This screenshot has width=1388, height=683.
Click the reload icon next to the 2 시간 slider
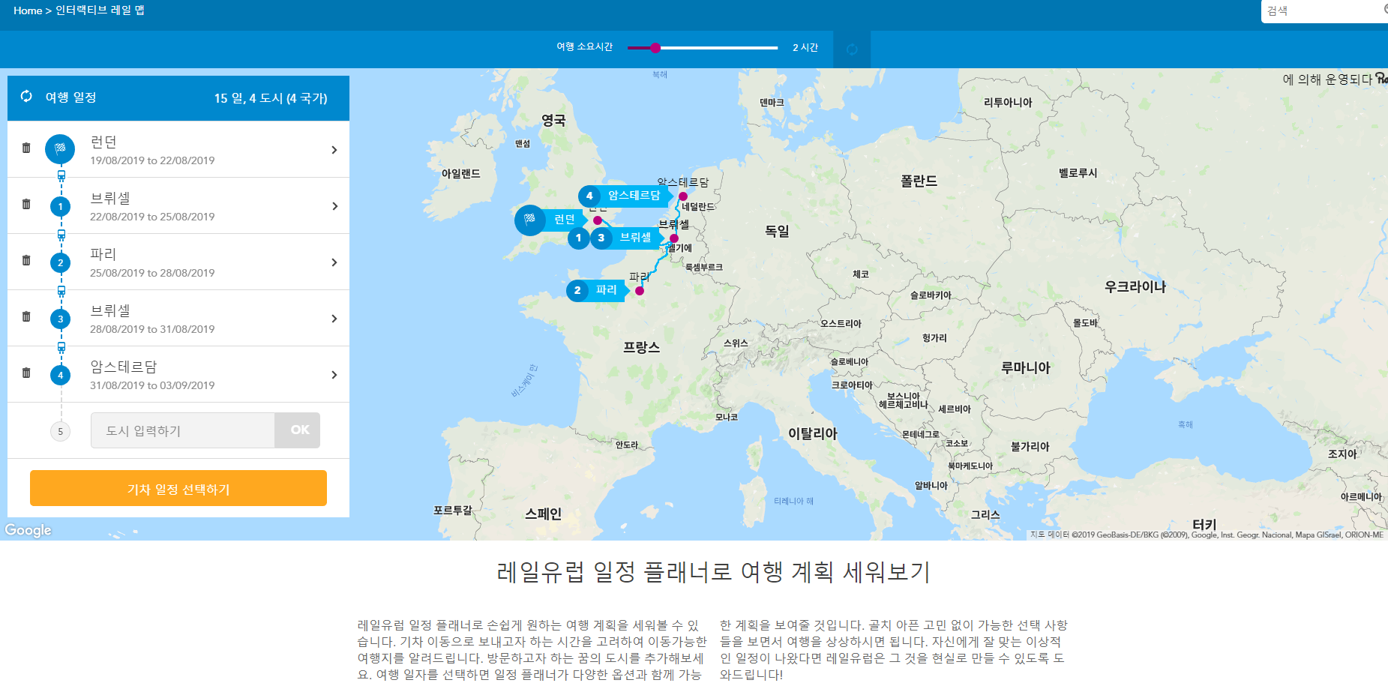click(x=852, y=49)
